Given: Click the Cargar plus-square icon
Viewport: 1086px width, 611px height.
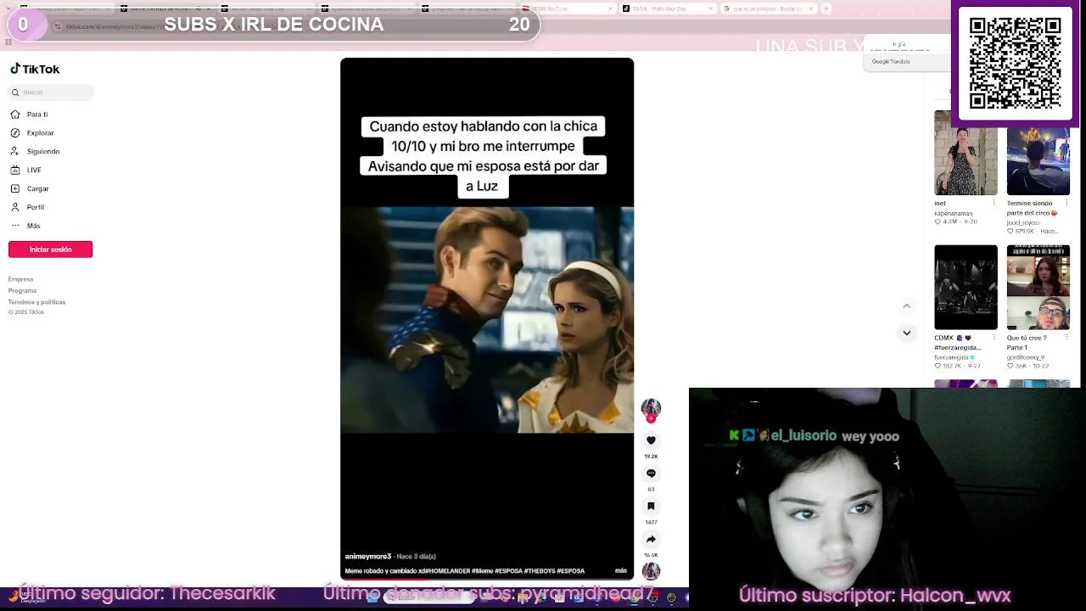Looking at the screenshot, I should pyautogui.click(x=15, y=189).
